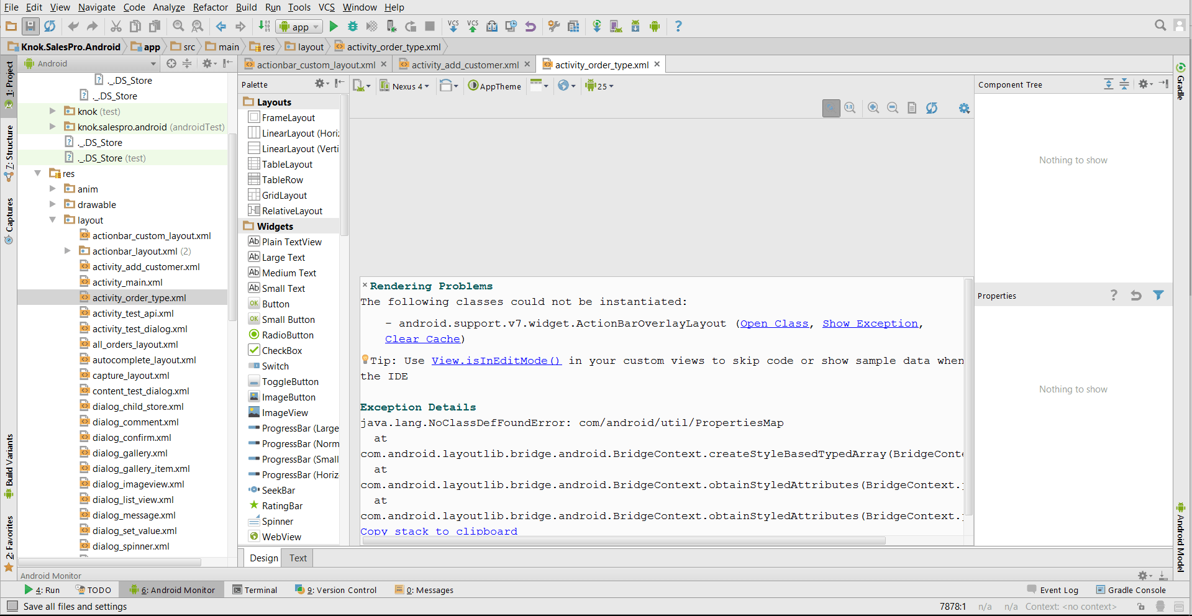
Task: Click the Show Exception link
Action: (870, 324)
